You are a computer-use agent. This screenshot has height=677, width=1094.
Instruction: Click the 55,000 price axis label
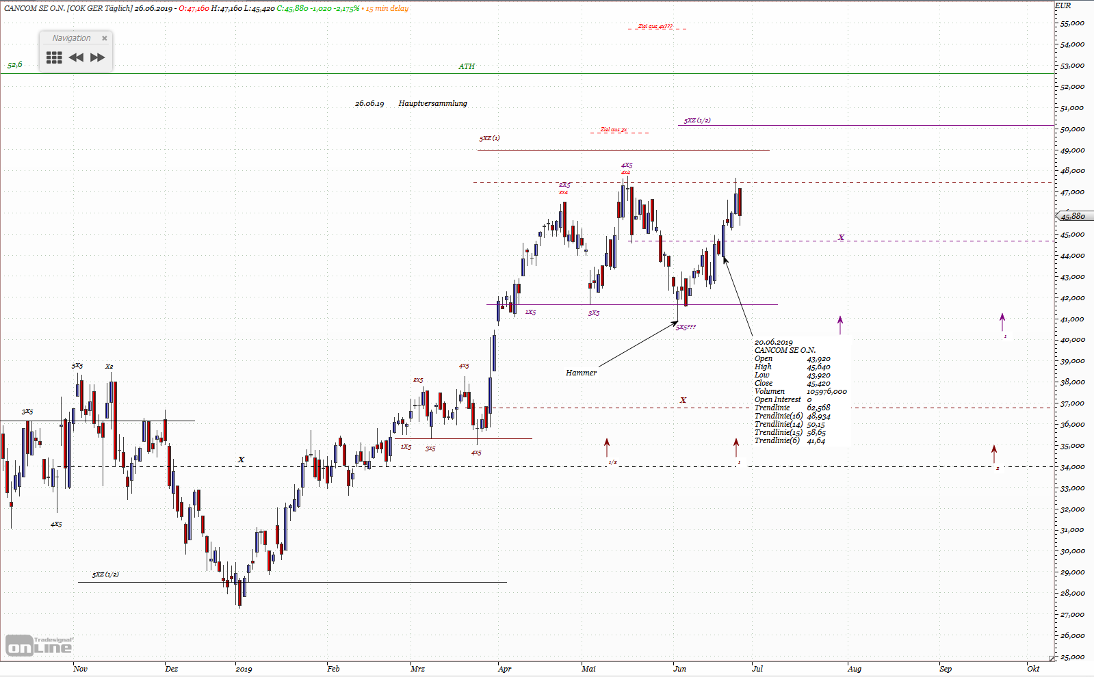[x=1072, y=23]
